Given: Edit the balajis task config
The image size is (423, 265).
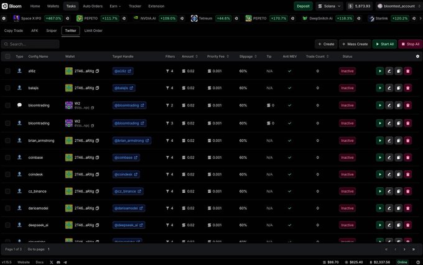Looking at the screenshot, I should pyautogui.click(x=389, y=88).
